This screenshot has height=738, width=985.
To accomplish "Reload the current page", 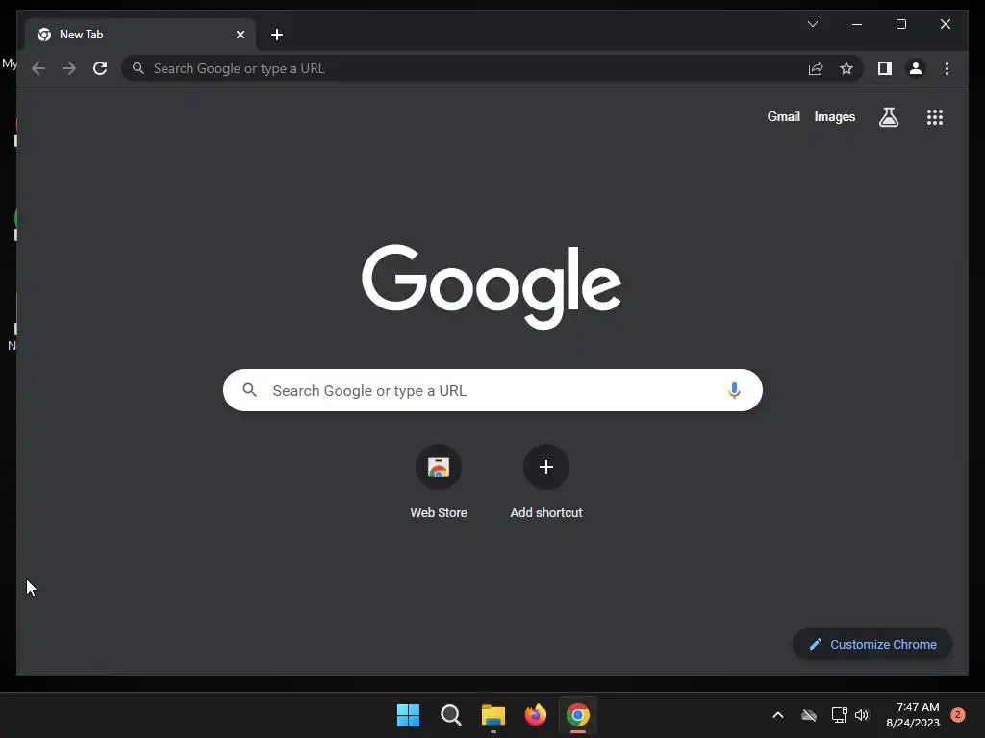I will click(x=100, y=68).
